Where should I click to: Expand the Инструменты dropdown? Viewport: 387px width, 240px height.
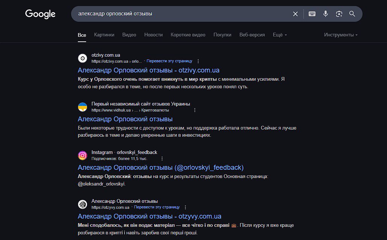coord(341,35)
